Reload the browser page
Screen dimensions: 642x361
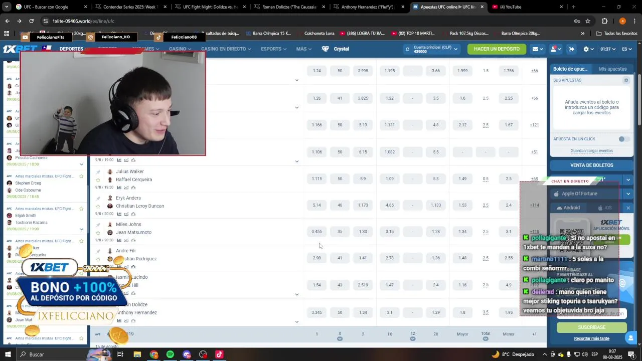[31, 21]
